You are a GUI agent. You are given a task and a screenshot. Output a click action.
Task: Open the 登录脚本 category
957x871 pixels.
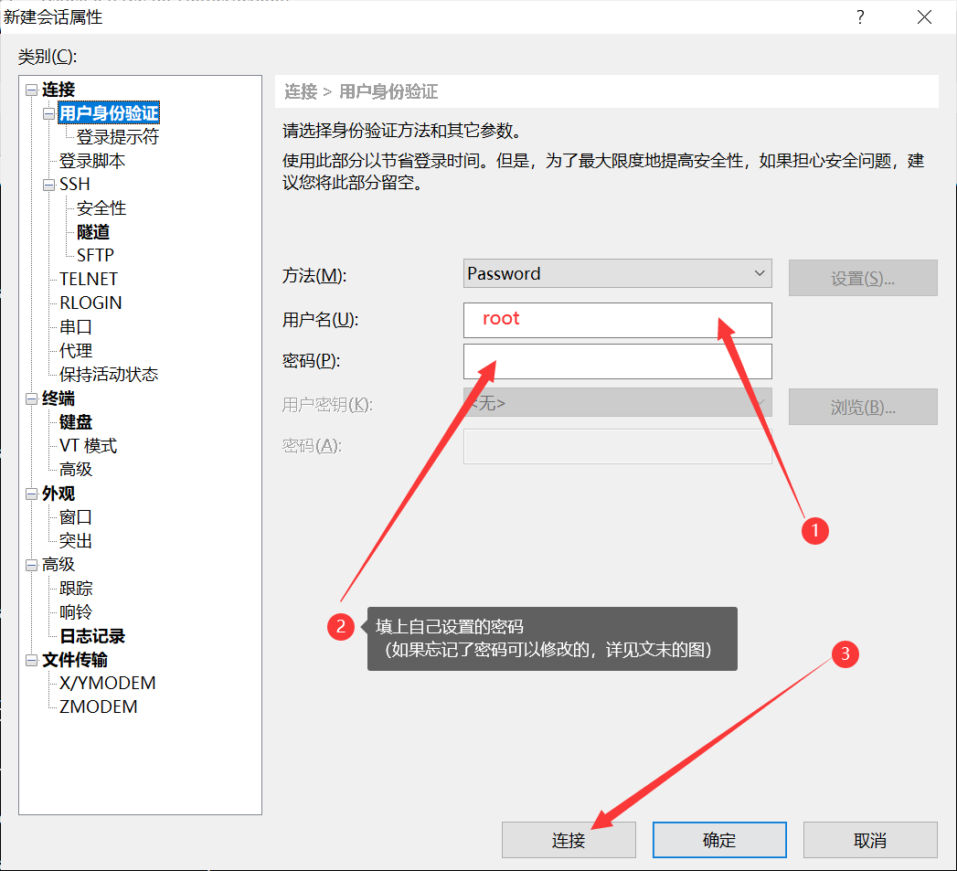[x=92, y=161]
